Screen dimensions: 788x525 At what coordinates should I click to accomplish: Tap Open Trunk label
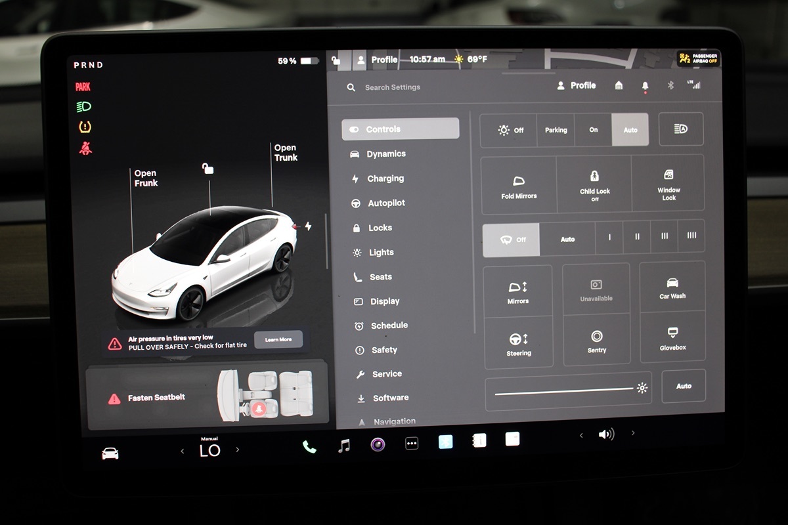click(x=286, y=153)
